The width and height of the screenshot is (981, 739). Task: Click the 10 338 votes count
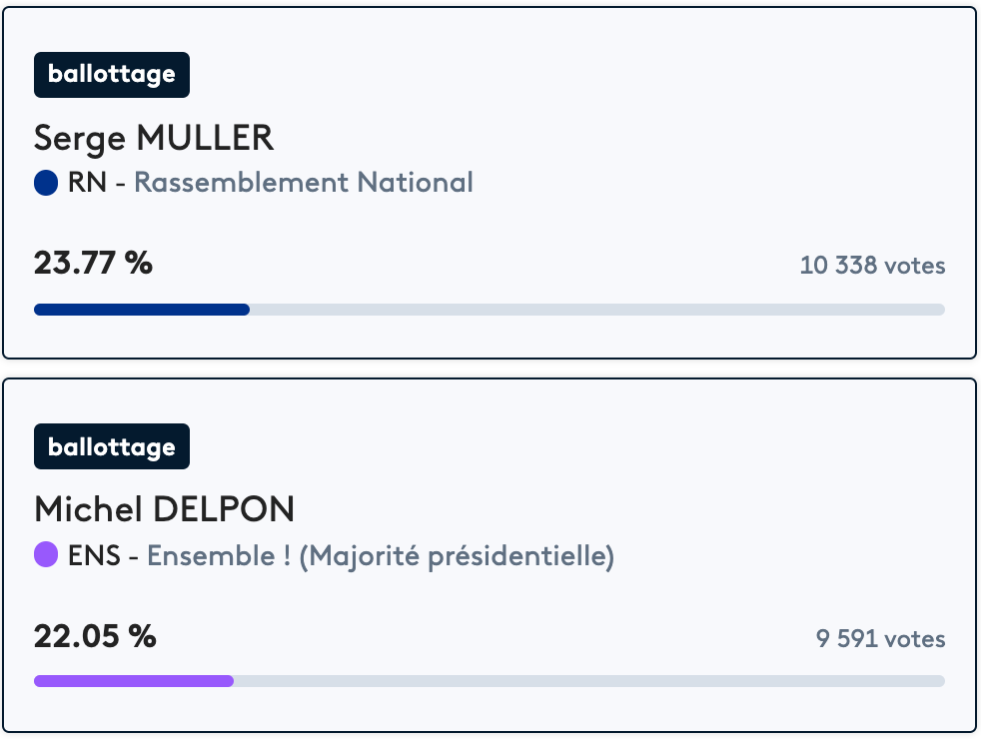pos(872,266)
